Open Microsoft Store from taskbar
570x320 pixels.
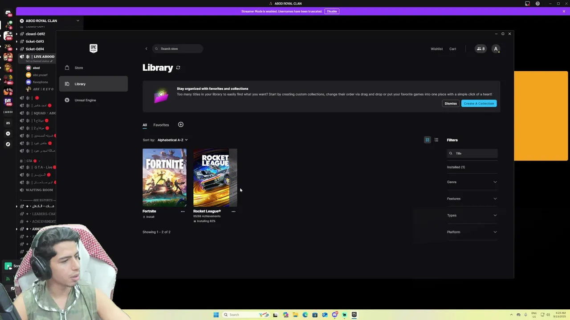point(315,315)
